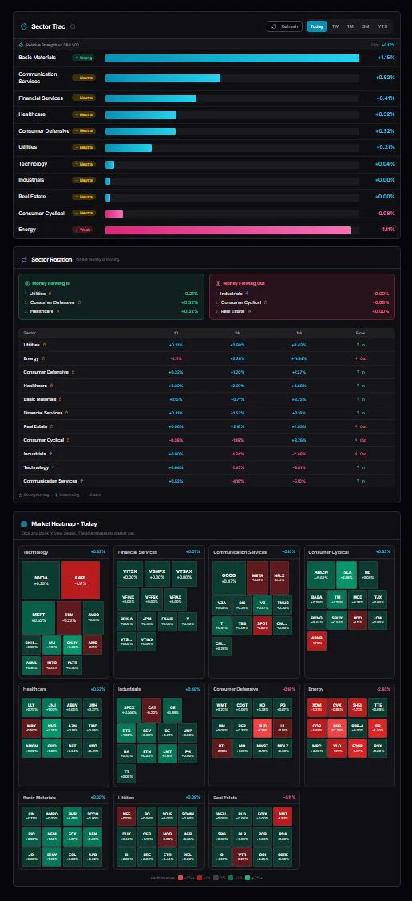The width and height of the screenshot is (412, 901).
Task: Click the Sector Rotation swap-arrows icon
Action: click(x=23, y=260)
